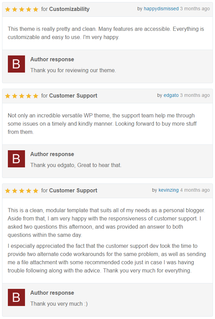Open edgato user profile link
Image resolution: width=215 pixels, height=319 pixels.
coord(171,95)
